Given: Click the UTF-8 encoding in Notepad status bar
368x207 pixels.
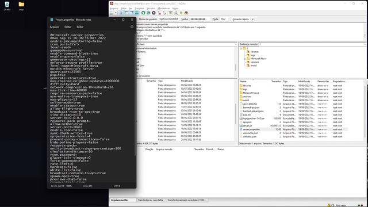Looking at the screenshot, I should click(x=117, y=186).
